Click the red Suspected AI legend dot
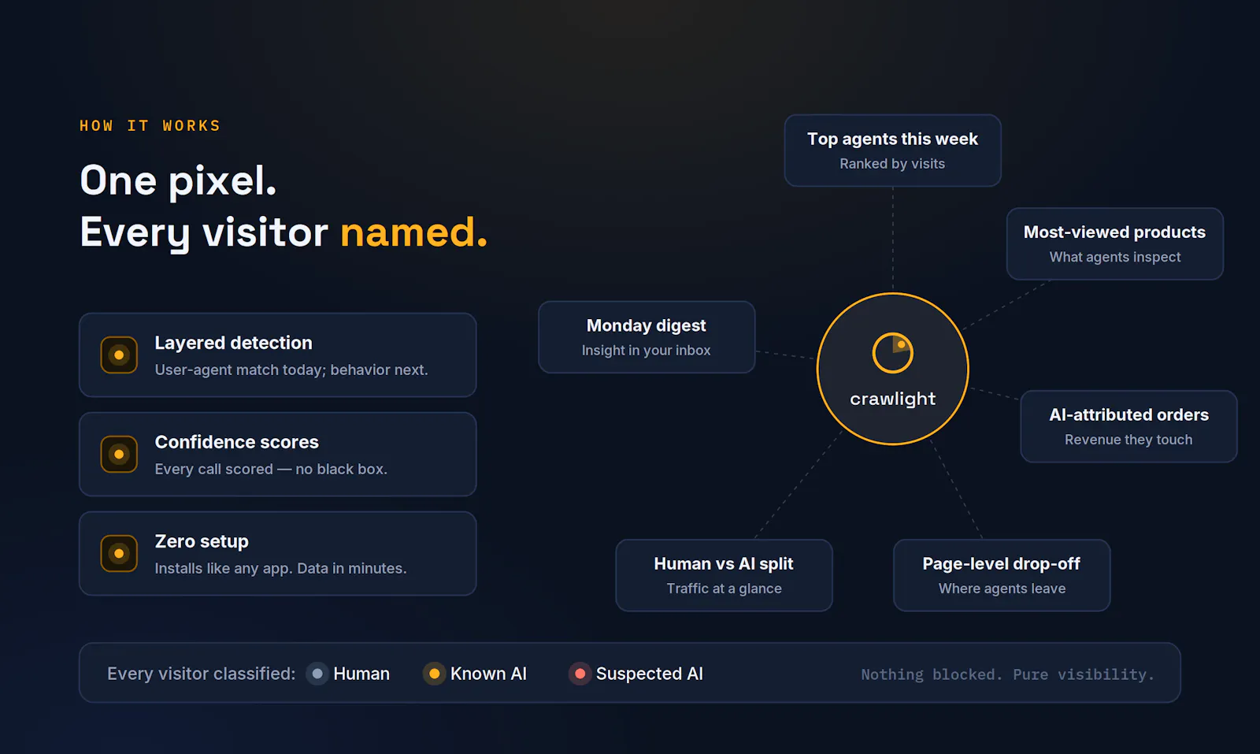The width and height of the screenshot is (1260, 754). pyautogui.click(x=580, y=674)
